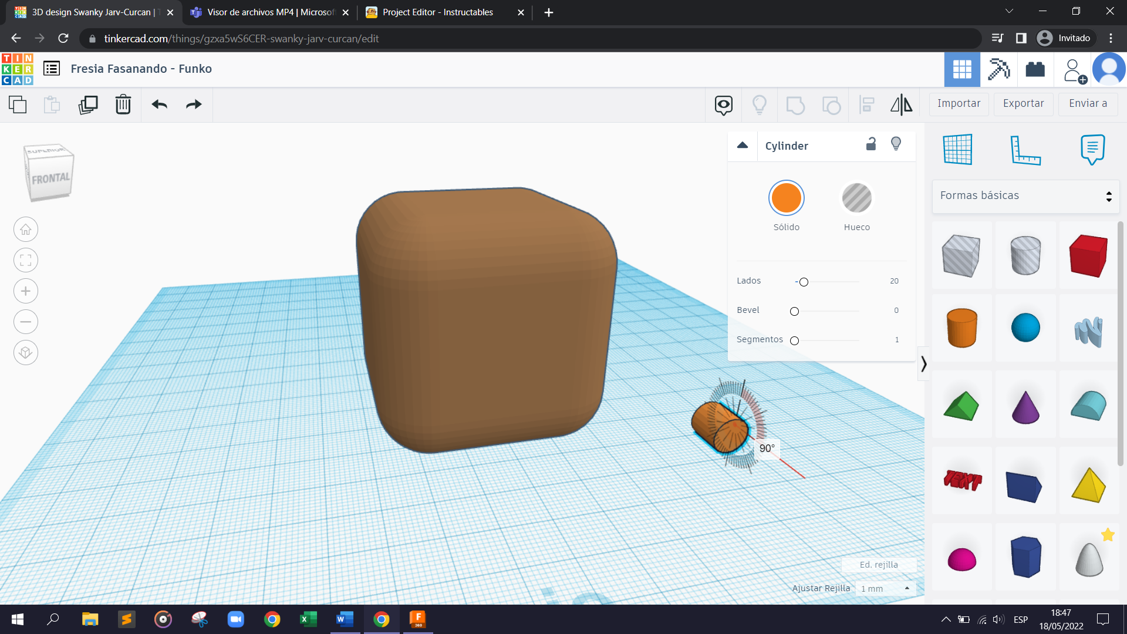The image size is (1127, 634).
Task: Open the Notes tool icon
Action: pyautogui.click(x=1092, y=150)
